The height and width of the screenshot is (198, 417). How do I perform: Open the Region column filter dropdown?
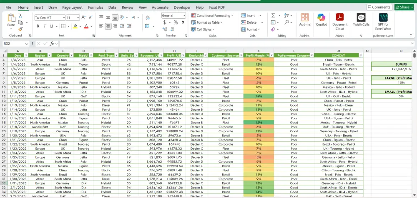point(50,55)
